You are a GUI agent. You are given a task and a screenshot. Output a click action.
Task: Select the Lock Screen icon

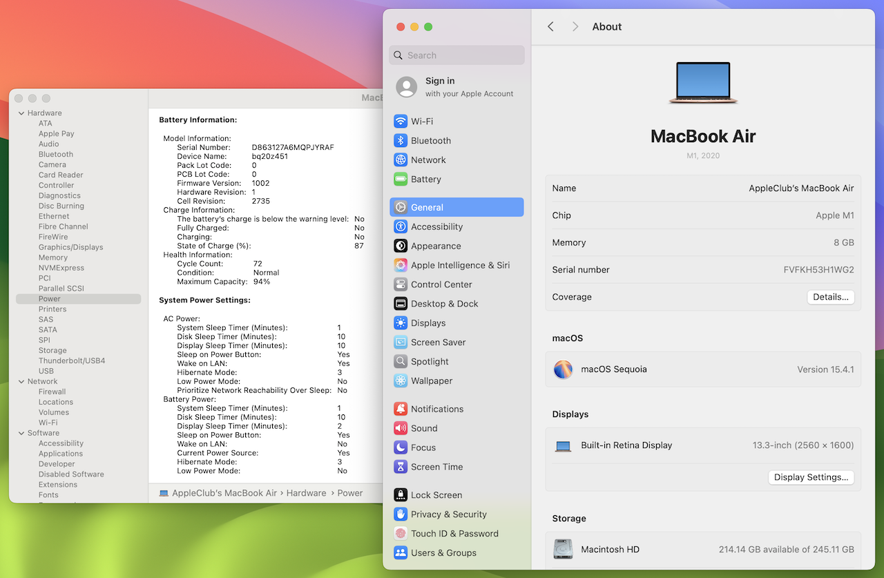click(401, 495)
